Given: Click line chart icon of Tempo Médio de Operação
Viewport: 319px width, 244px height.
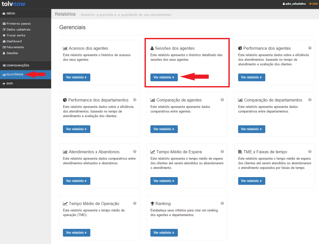Looking at the screenshot, I should (x=65, y=204).
